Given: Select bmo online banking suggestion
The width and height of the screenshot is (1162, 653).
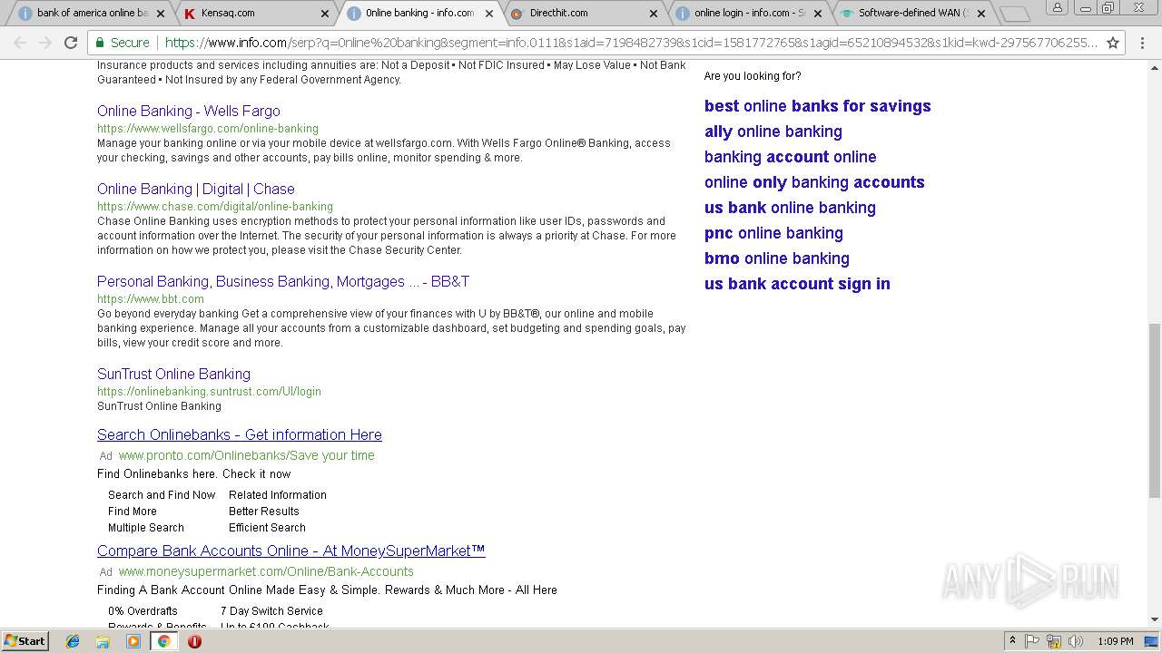Looking at the screenshot, I should (777, 258).
